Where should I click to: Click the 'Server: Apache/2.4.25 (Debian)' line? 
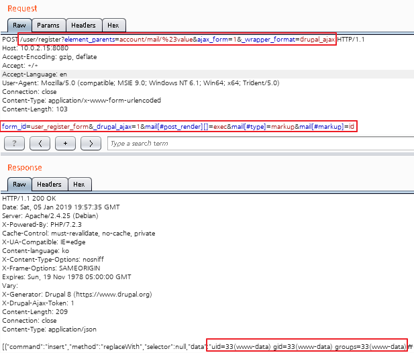pyautogui.click(x=50, y=215)
